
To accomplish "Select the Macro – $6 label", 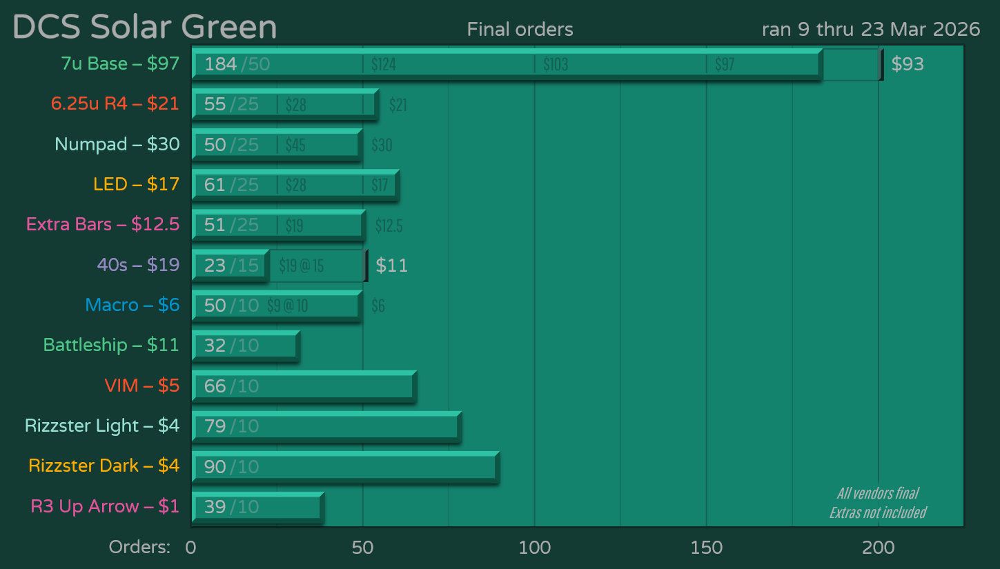I will tap(132, 305).
